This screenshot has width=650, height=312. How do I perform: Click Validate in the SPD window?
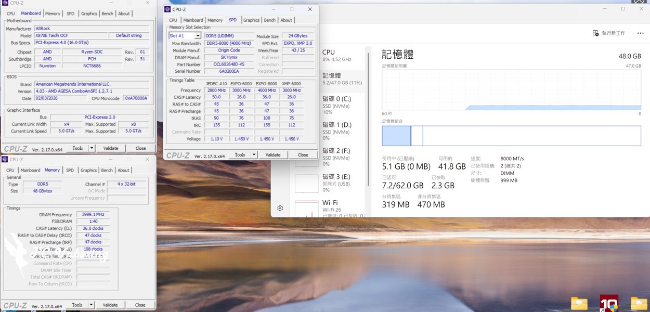(273, 155)
